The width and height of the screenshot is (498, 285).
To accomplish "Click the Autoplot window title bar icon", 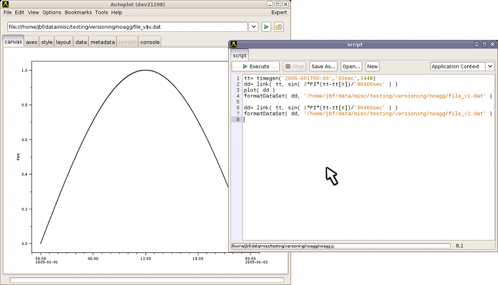I will pos(6,5).
